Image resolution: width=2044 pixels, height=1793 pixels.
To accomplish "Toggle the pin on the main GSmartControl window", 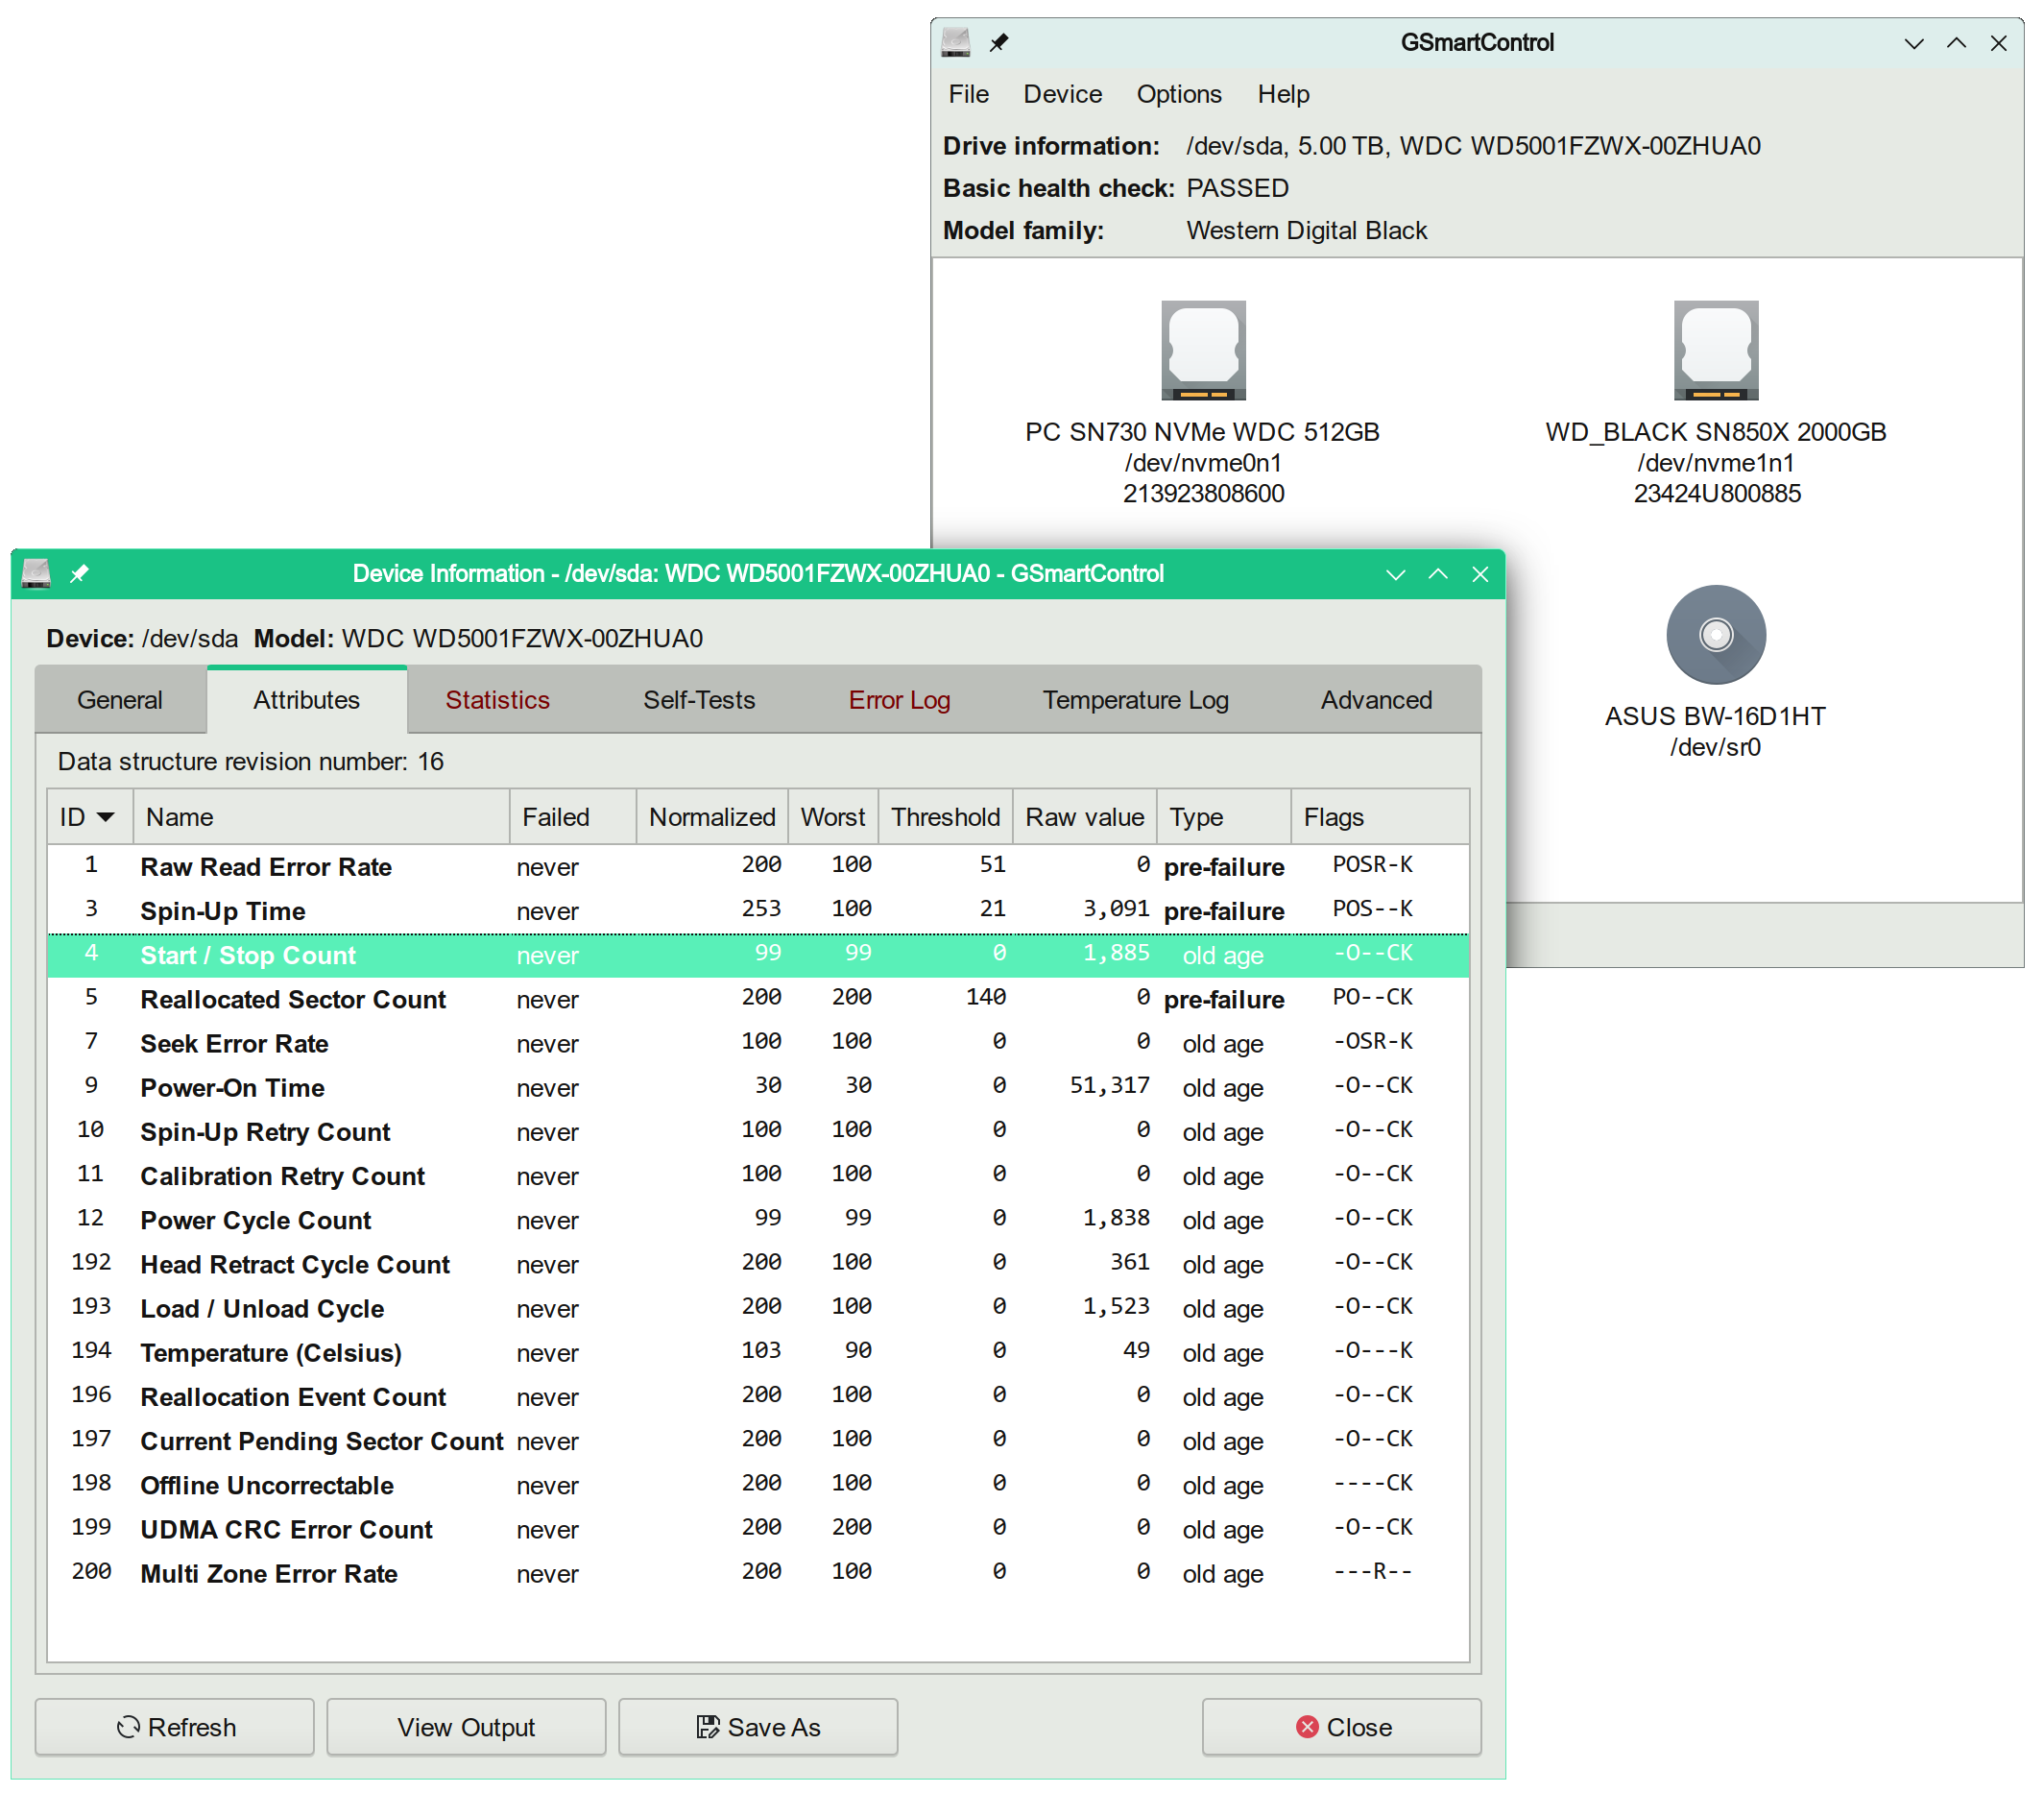I will point(998,43).
